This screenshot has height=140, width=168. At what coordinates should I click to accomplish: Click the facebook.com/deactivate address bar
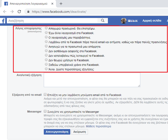[59, 11]
